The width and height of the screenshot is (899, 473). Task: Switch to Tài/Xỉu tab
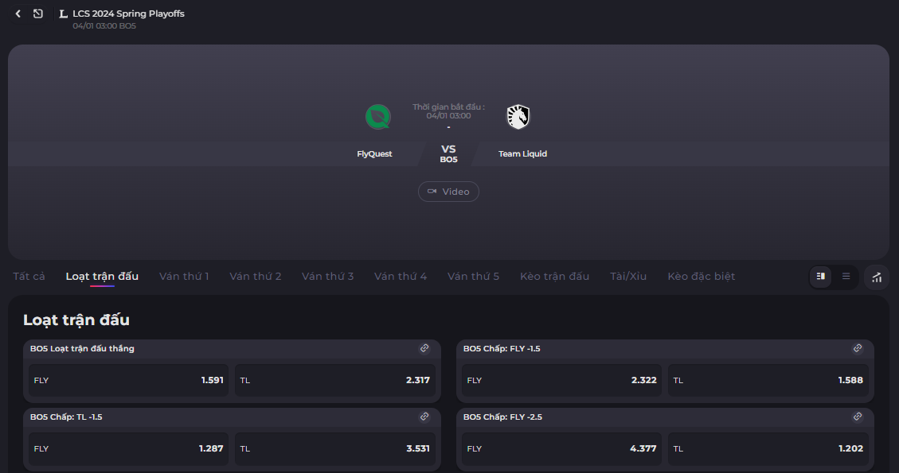click(628, 277)
